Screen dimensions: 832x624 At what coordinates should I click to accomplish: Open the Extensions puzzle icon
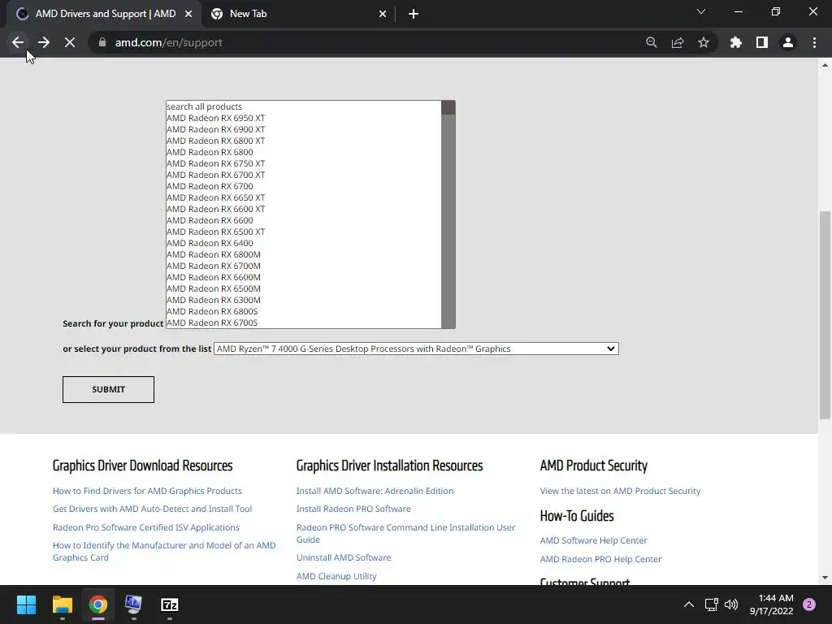735,42
